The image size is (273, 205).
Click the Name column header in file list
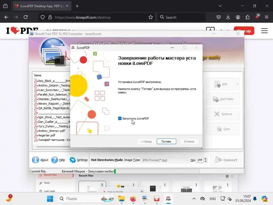(x=38, y=75)
